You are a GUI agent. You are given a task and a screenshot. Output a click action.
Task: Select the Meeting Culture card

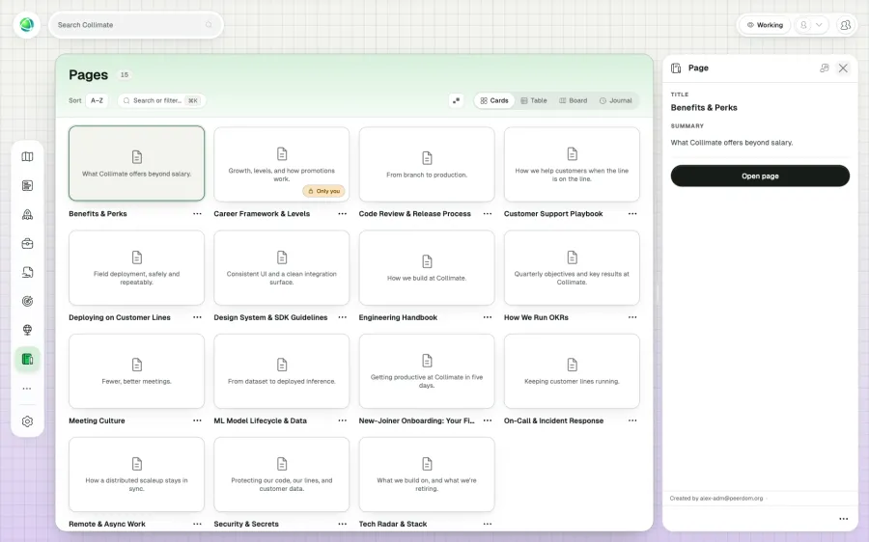136,371
